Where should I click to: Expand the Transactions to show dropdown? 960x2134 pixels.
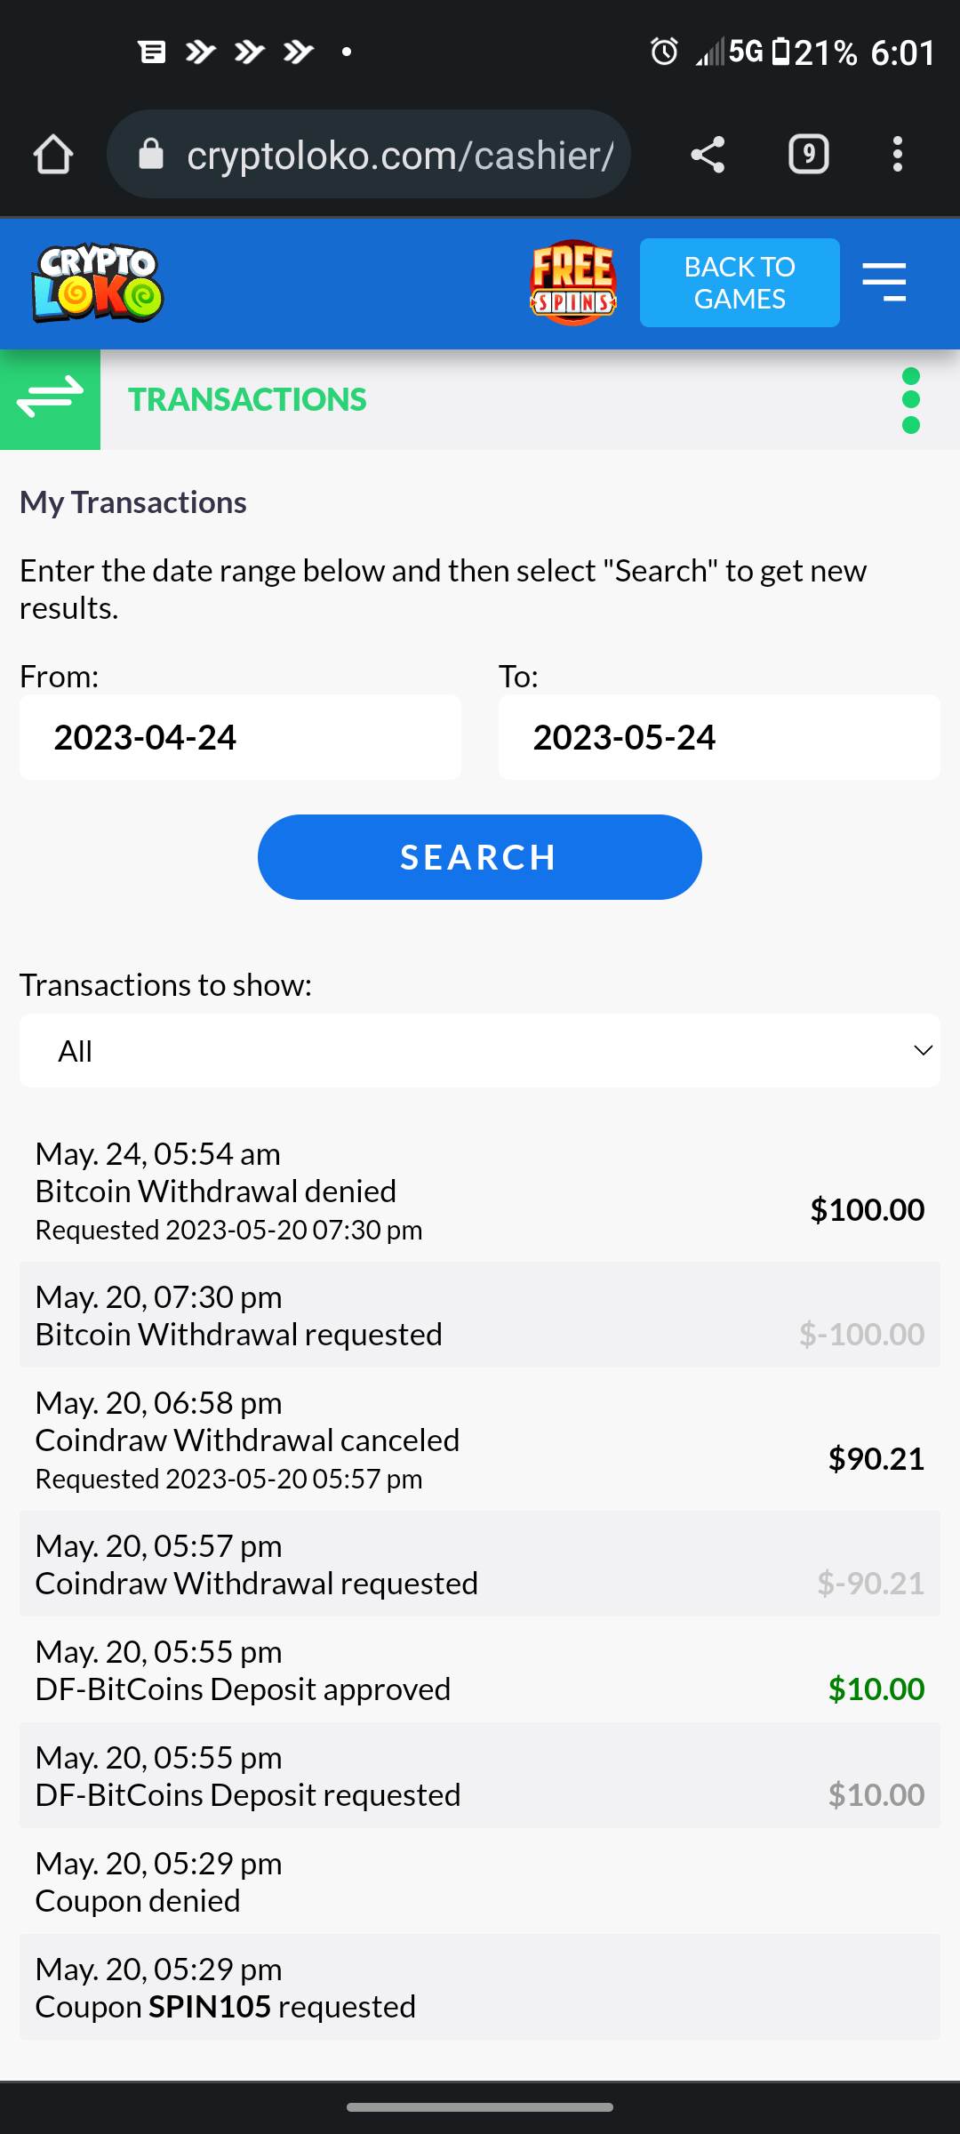[x=480, y=1051]
